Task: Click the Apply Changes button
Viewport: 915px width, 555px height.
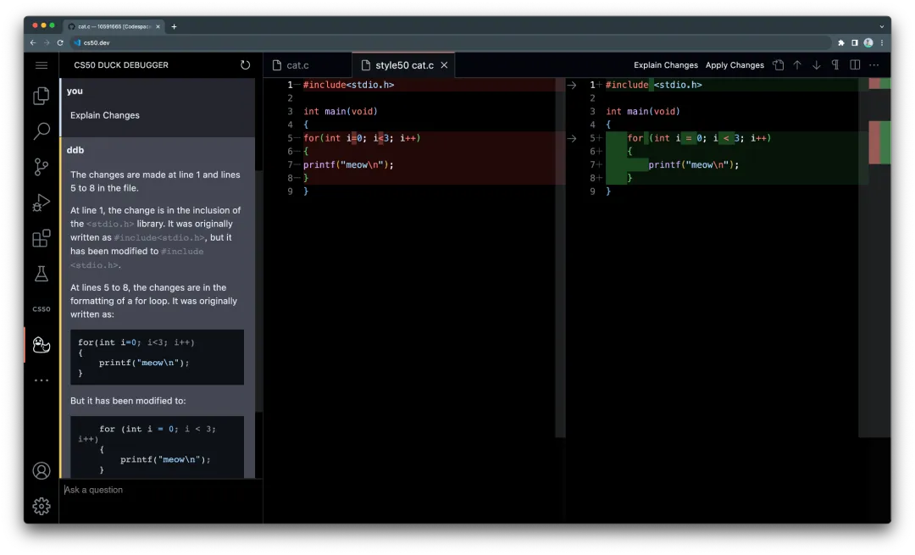Action: (735, 65)
